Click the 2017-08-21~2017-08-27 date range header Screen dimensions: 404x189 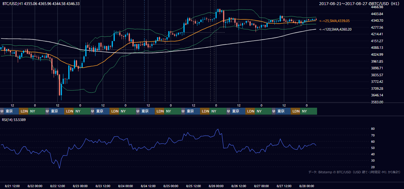360,3
